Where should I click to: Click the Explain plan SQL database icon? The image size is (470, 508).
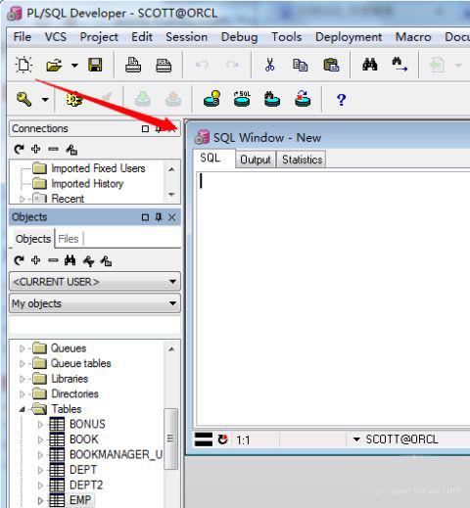[242, 99]
